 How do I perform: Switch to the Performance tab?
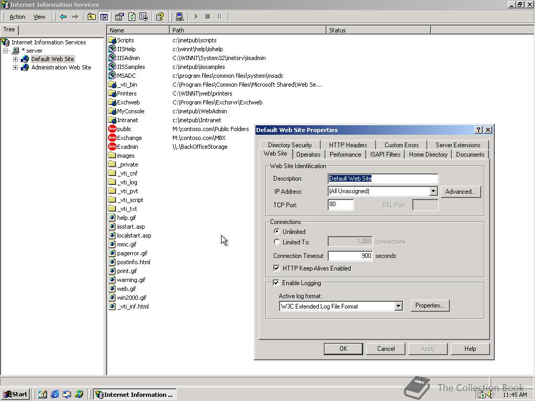[x=345, y=155]
